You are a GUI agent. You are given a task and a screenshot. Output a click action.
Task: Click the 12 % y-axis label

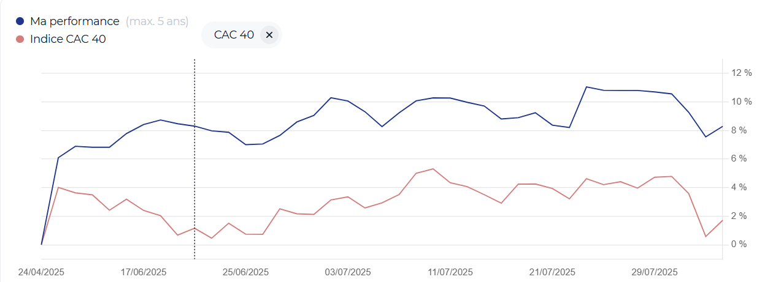coord(741,73)
